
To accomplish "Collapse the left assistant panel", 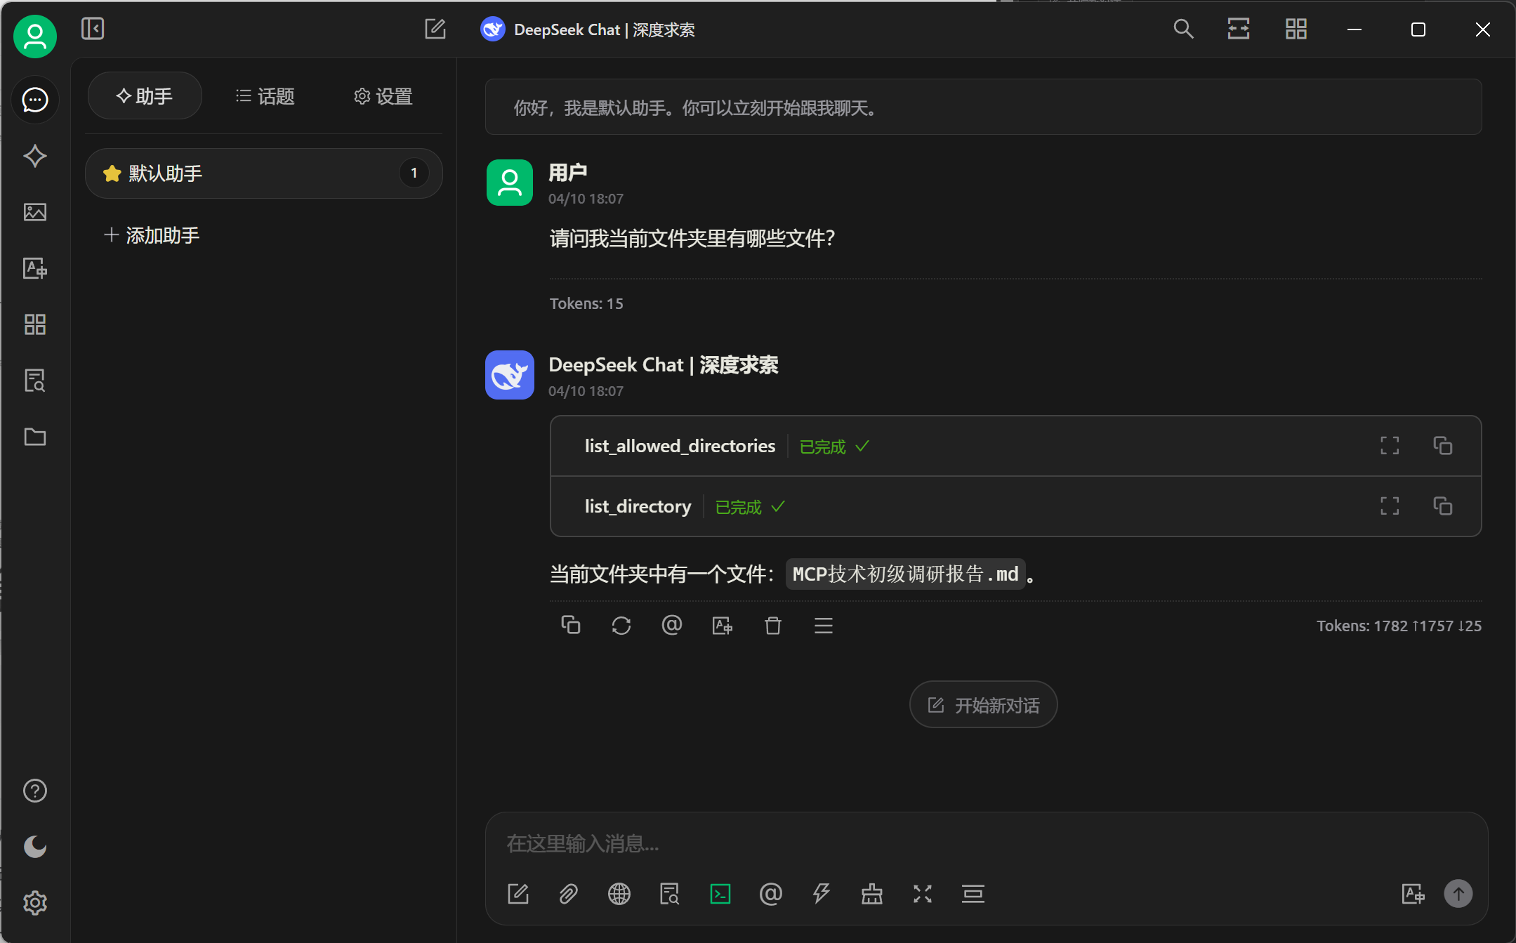I will click(93, 29).
